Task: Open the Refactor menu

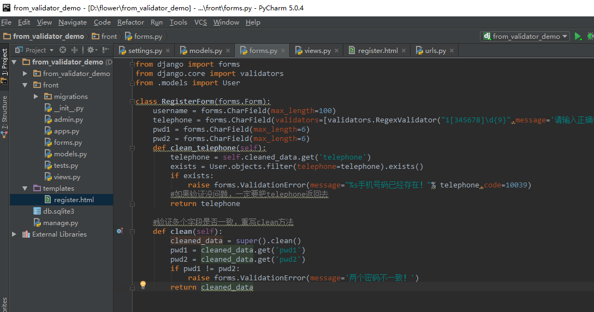Action: tap(130, 22)
